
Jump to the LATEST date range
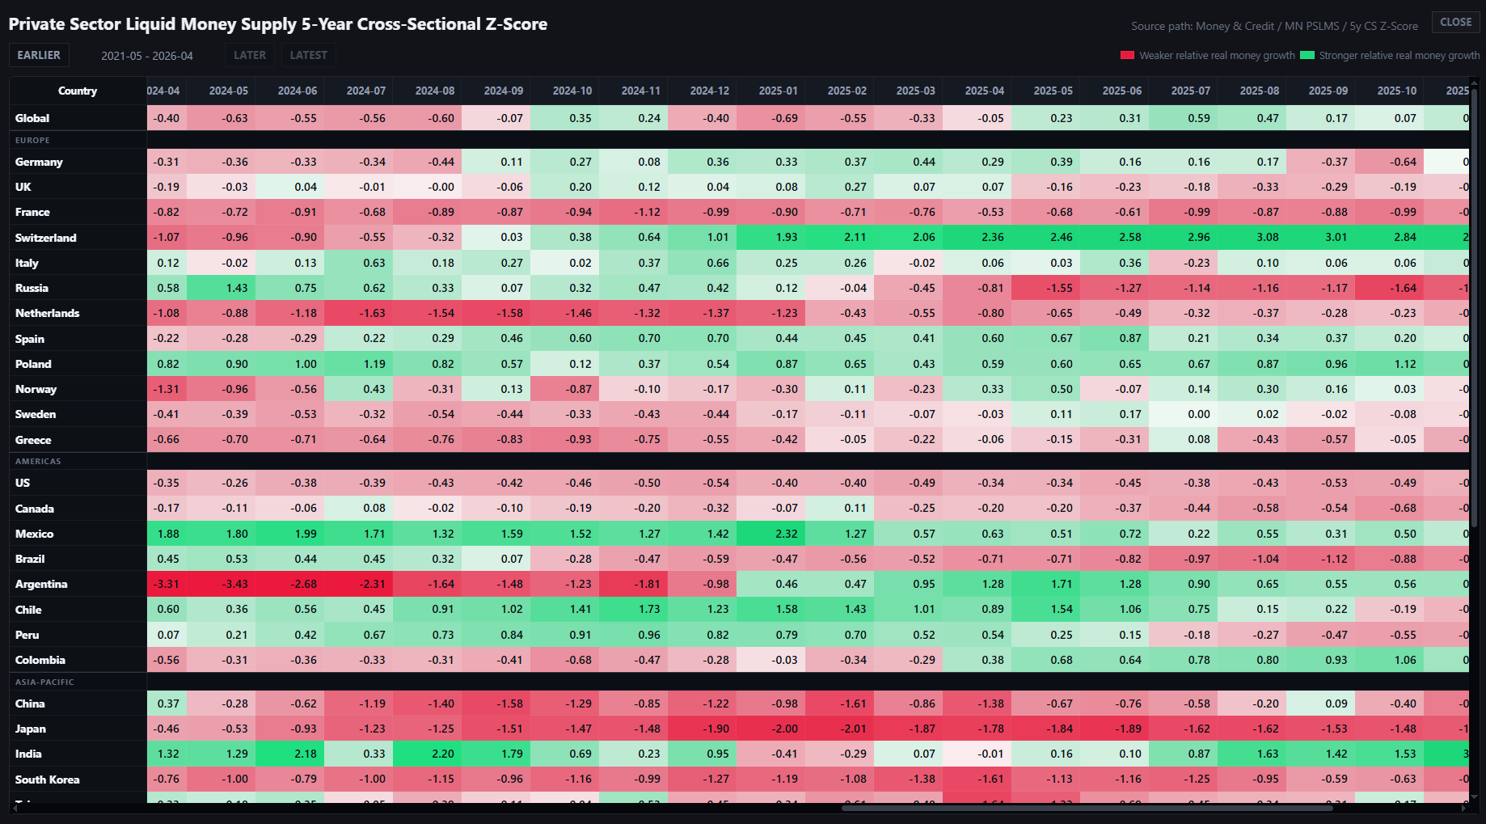(309, 55)
